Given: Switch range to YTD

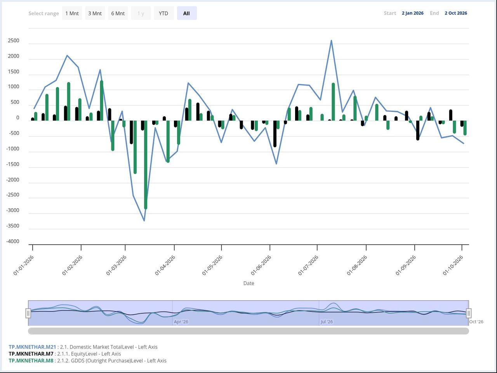Looking at the screenshot, I should [x=163, y=13].
